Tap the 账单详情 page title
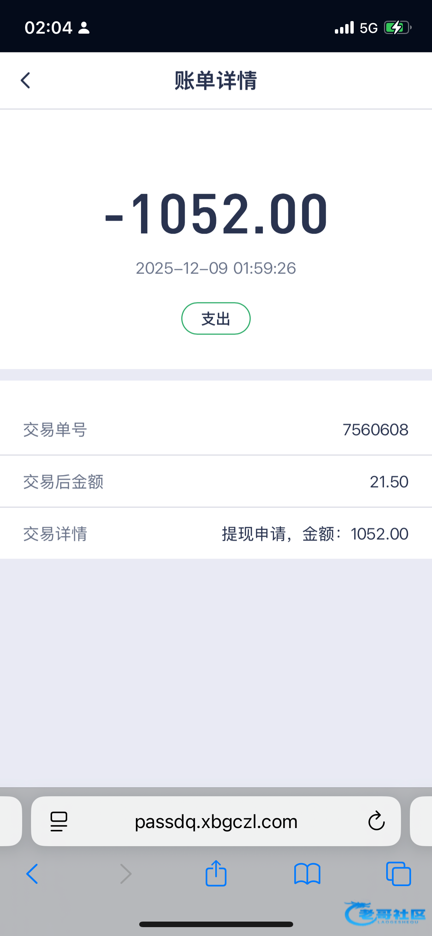 pyautogui.click(x=216, y=81)
